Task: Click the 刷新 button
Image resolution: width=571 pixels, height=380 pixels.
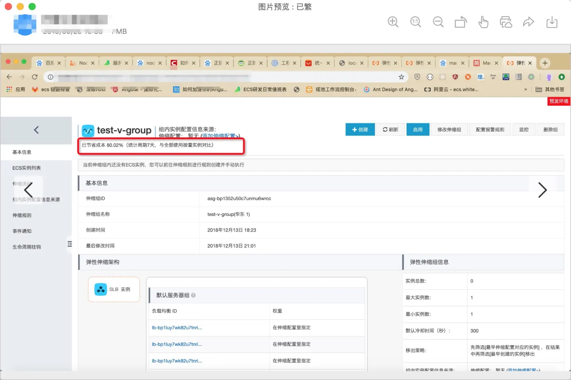Action: click(x=390, y=130)
